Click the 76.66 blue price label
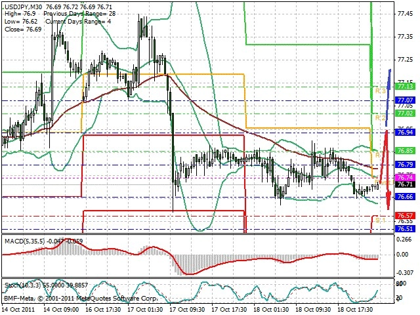Image resolution: width=420 pixels, height=315 pixels. click(405, 197)
